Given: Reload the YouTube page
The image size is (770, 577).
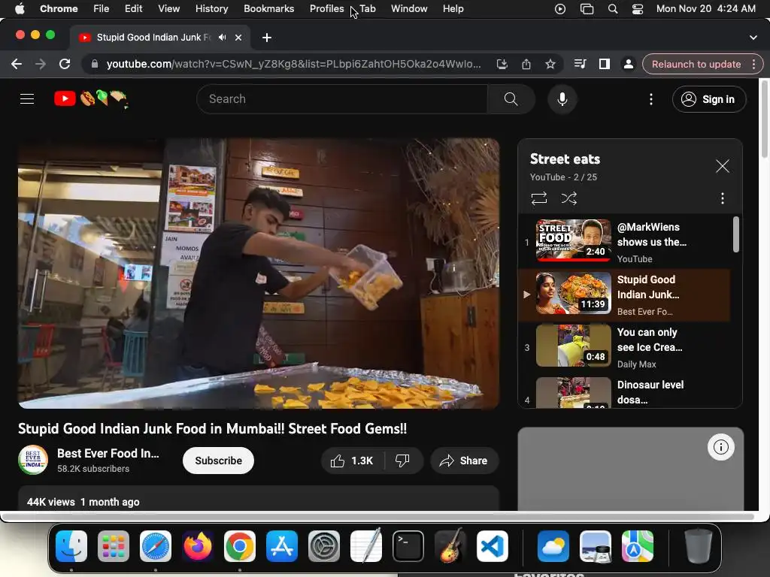Looking at the screenshot, I should [x=65, y=65].
